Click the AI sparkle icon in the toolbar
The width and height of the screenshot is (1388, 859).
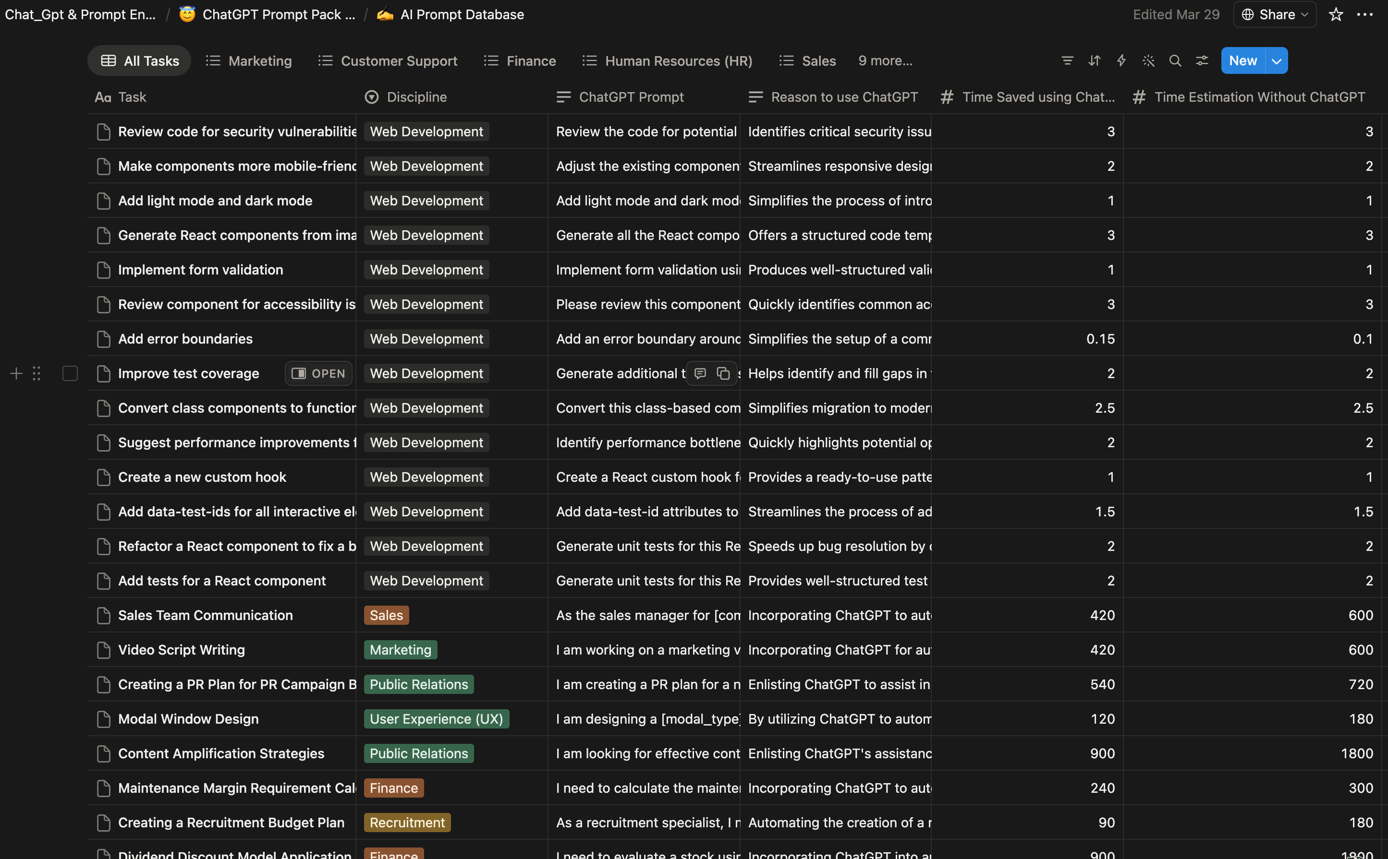click(x=1149, y=61)
